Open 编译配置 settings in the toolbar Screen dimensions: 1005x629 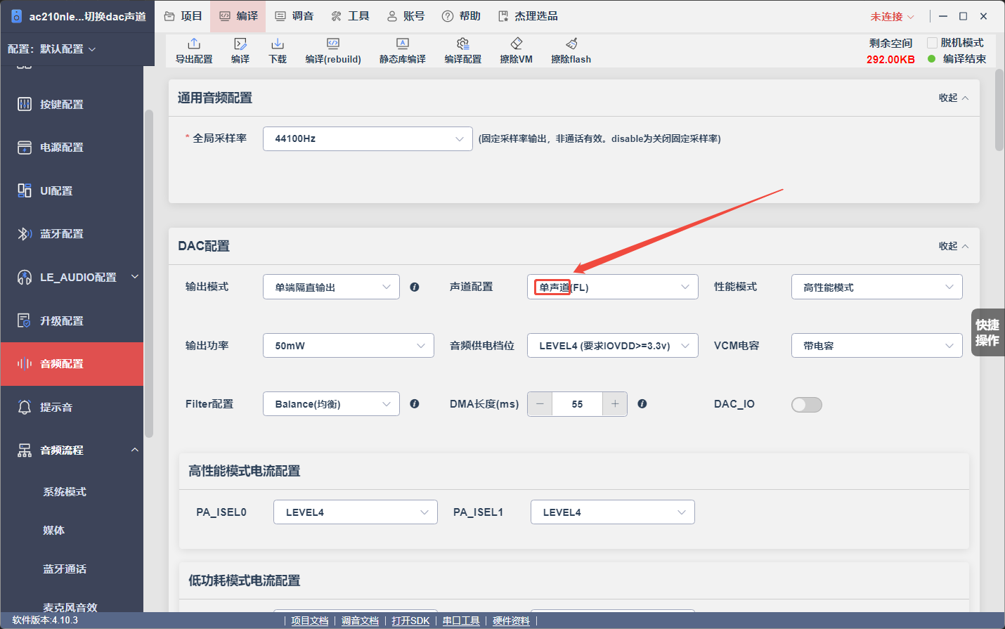(463, 51)
